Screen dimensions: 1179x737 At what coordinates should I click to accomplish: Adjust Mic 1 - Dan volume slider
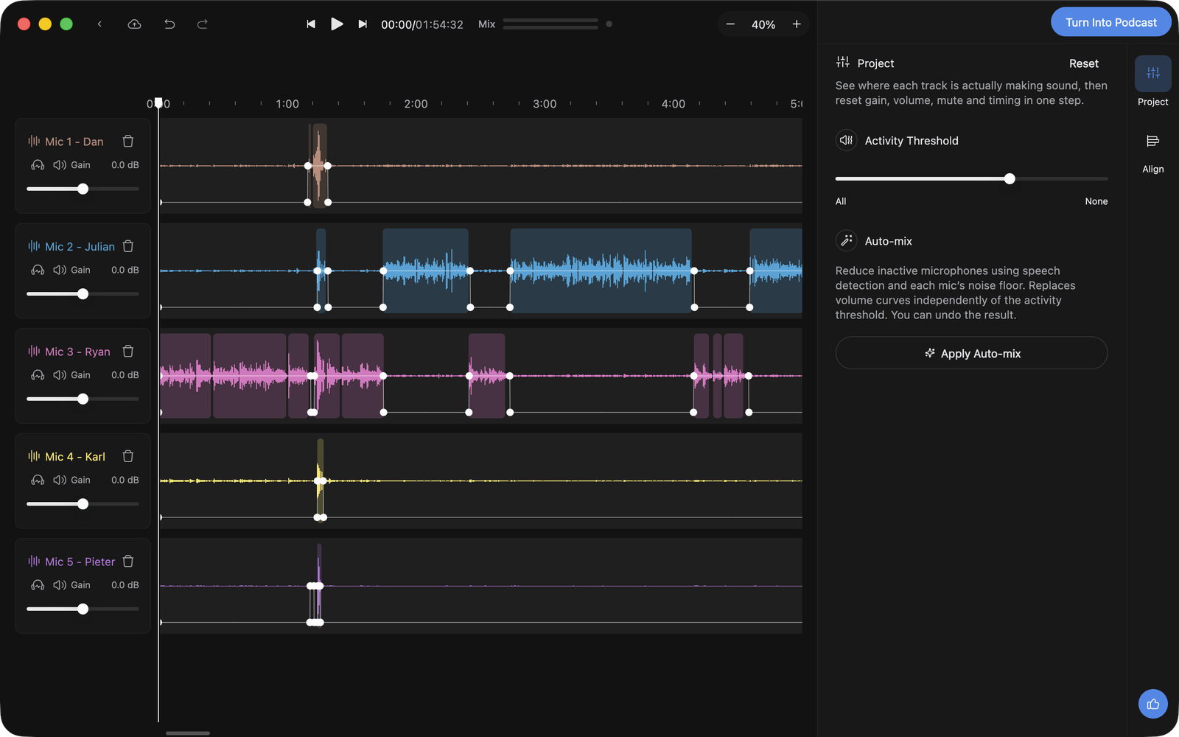[x=83, y=189]
